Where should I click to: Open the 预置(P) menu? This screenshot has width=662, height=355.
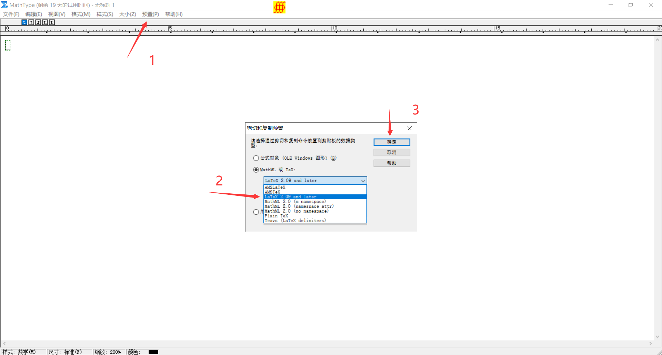pyautogui.click(x=151, y=14)
